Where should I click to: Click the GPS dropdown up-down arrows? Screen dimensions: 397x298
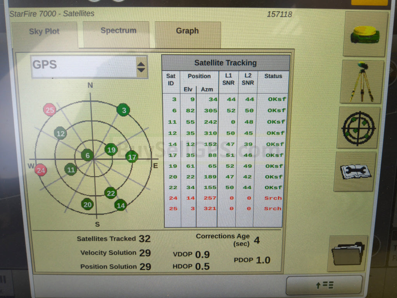(141, 67)
